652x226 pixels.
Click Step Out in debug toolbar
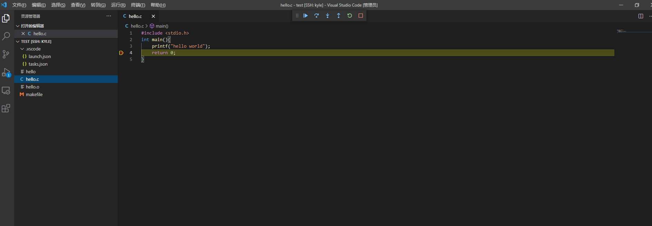(339, 16)
